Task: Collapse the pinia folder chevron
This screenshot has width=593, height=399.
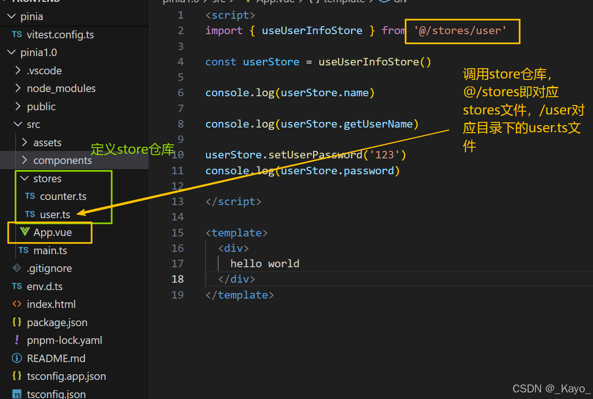Action: [x=12, y=17]
